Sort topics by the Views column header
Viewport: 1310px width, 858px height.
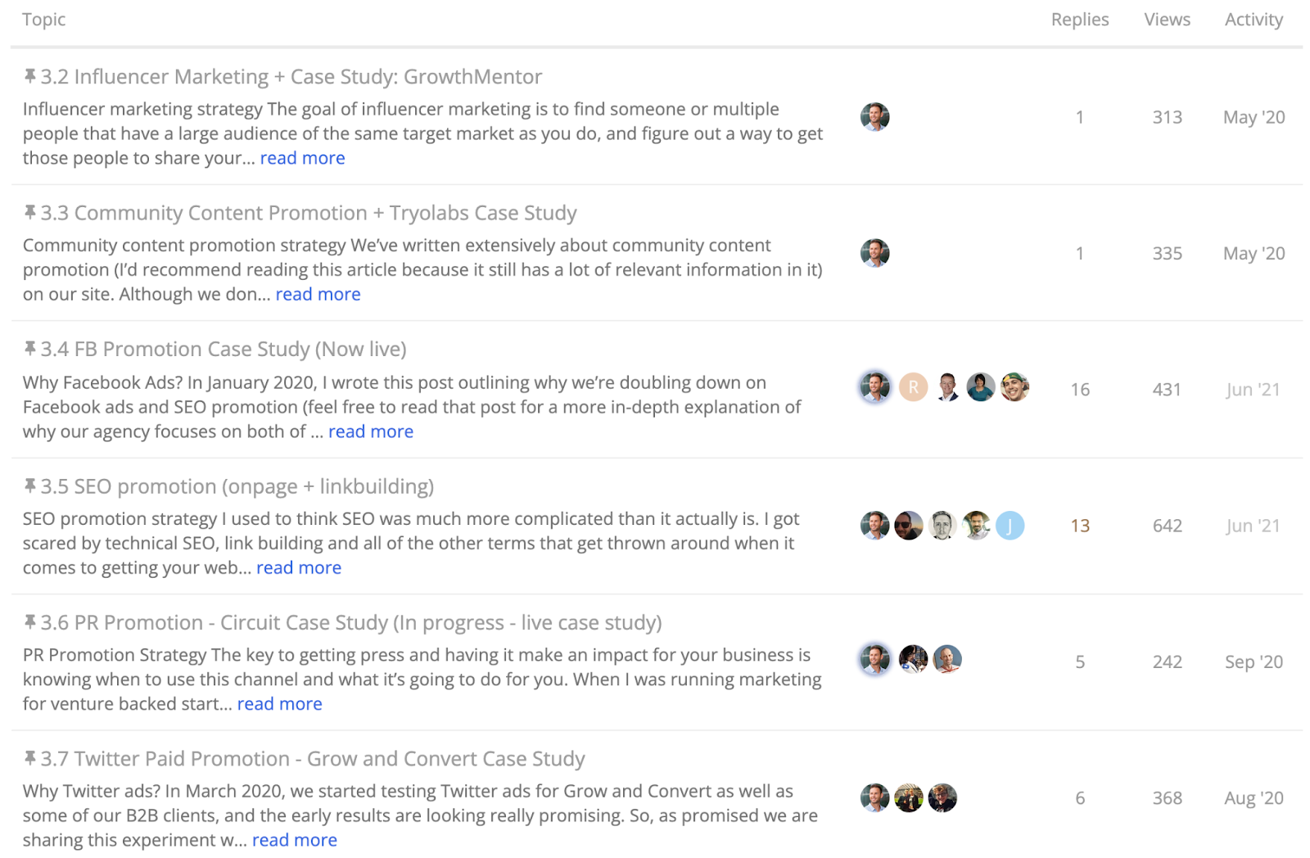point(1167,20)
